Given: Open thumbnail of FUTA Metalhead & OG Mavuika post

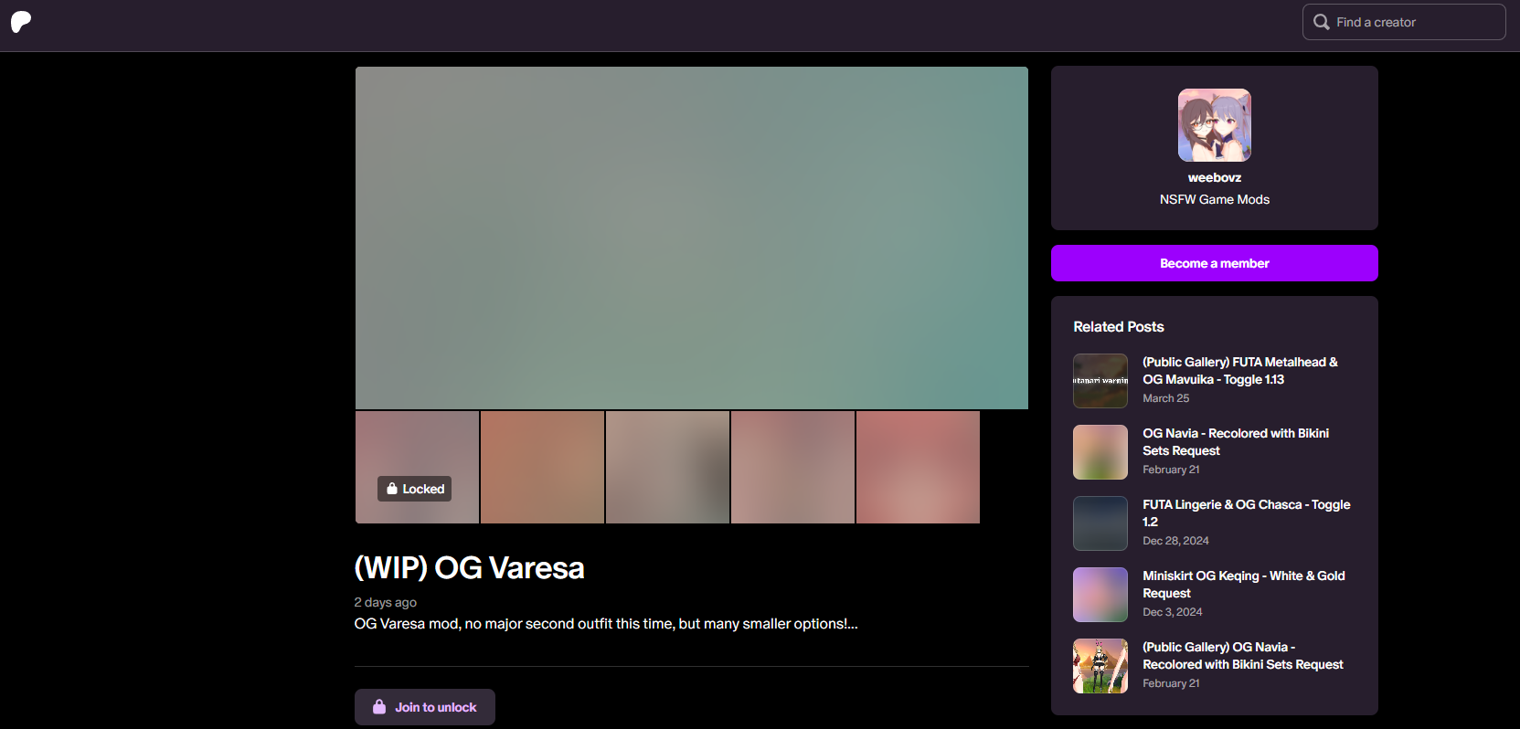Looking at the screenshot, I should click(1100, 381).
